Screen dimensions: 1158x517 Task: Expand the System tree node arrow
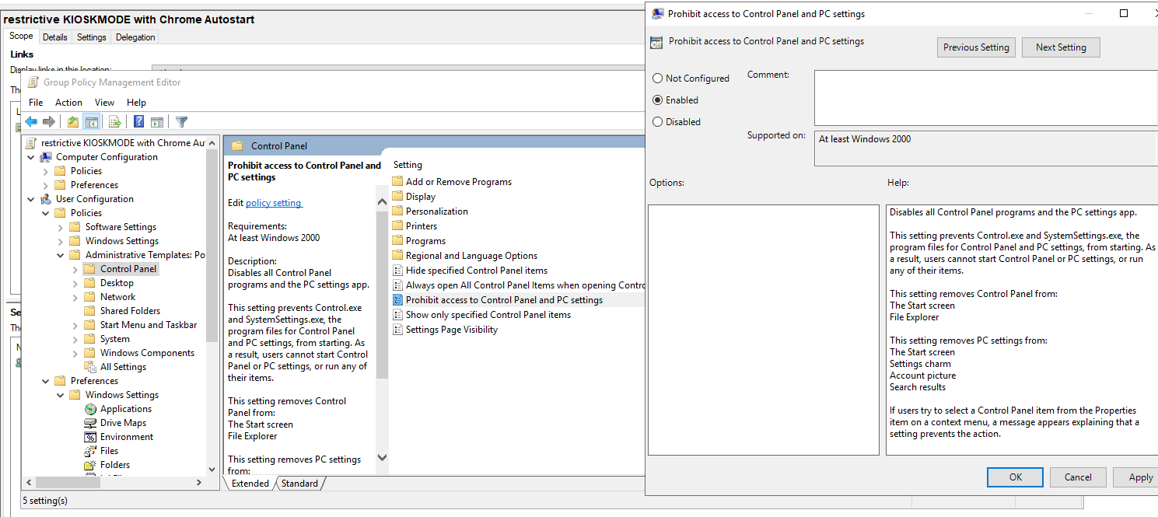click(x=75, y=339)
